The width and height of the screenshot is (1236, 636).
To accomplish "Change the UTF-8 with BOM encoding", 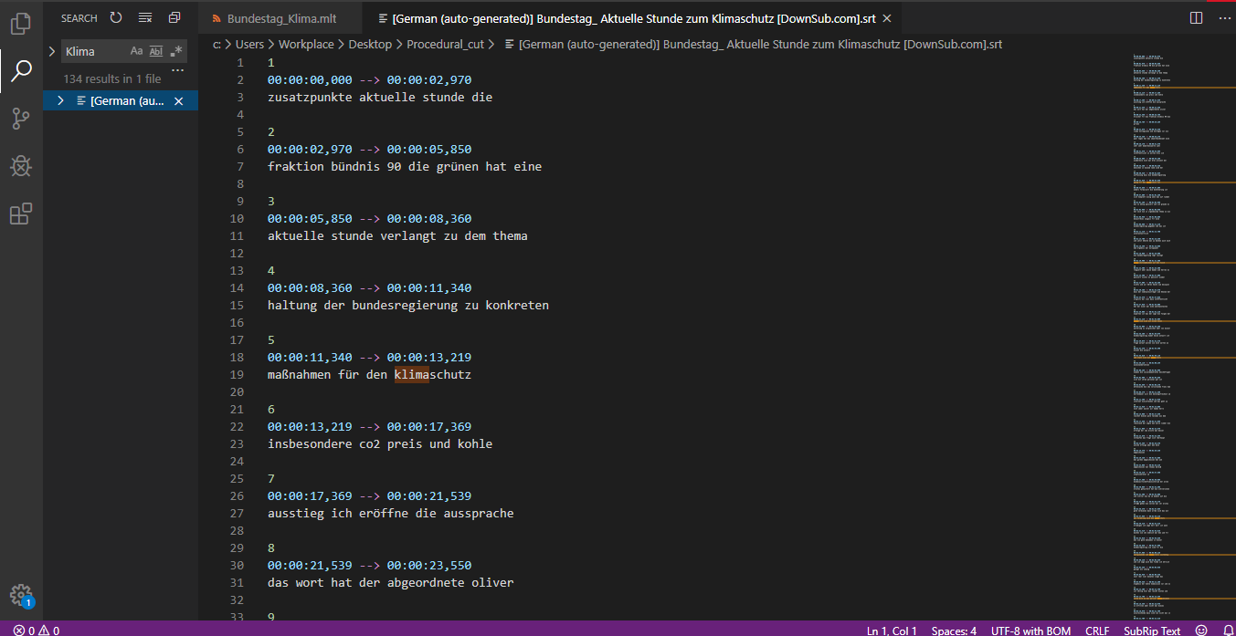I will tap(1030, 630).
